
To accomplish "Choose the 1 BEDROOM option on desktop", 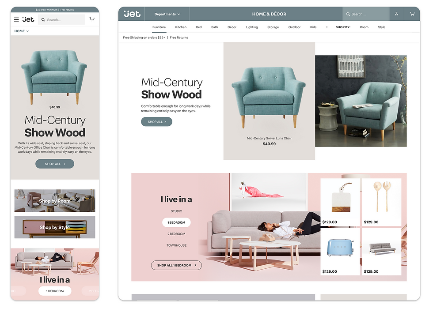I will click(176, 222).
